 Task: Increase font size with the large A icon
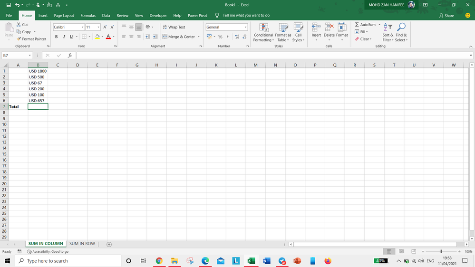click(105, 27)
